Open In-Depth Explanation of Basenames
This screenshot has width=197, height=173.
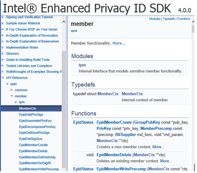pos(33,41)
